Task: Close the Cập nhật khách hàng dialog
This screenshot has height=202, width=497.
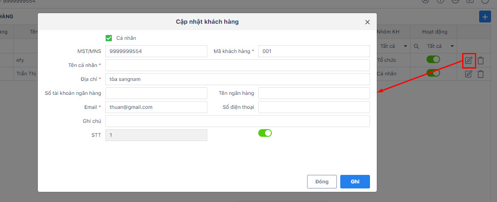Action: tap(367, 22)
